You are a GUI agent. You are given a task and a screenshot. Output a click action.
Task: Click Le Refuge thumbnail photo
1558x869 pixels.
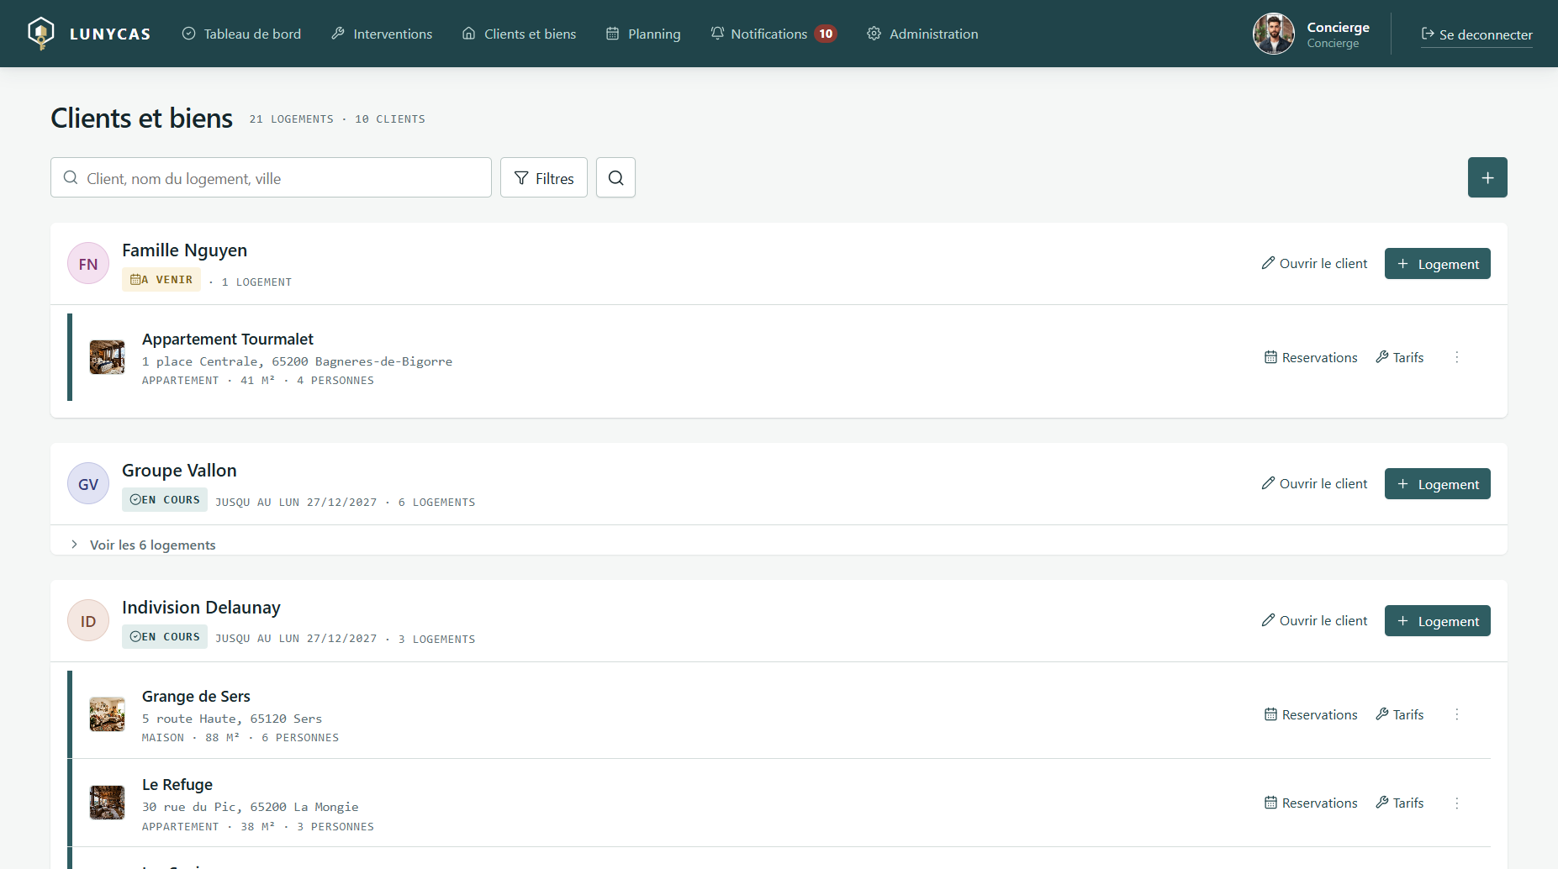pos(107,803)
